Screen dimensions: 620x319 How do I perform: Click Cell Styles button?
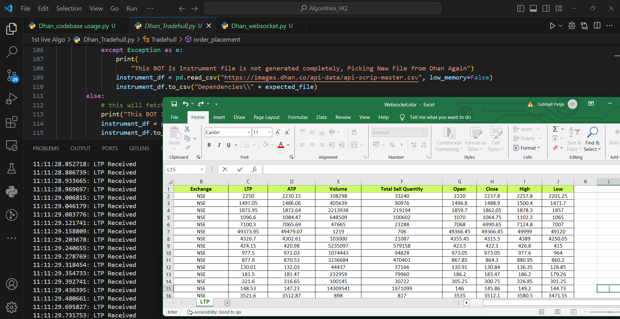pos(496,139)
